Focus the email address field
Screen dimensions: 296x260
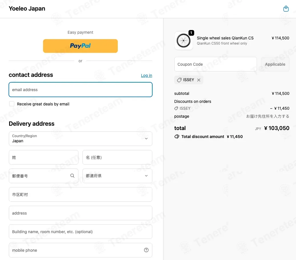coord(80,90)
